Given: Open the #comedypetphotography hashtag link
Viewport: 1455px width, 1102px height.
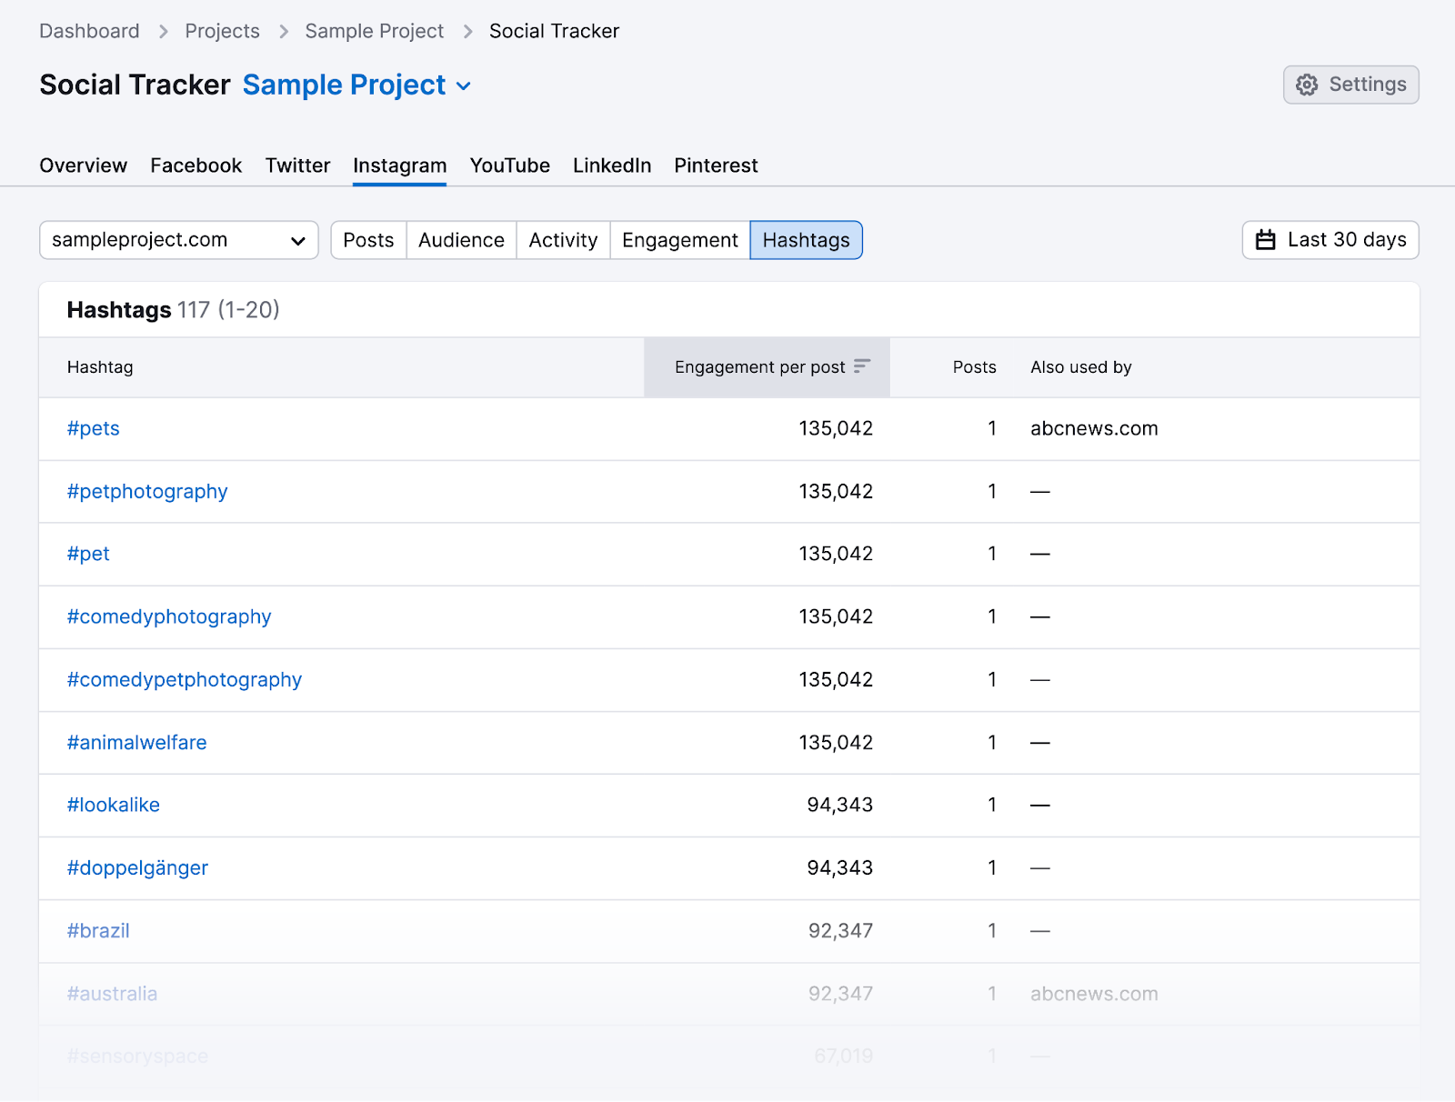Looking at the screenshot, I should (185, 679).
